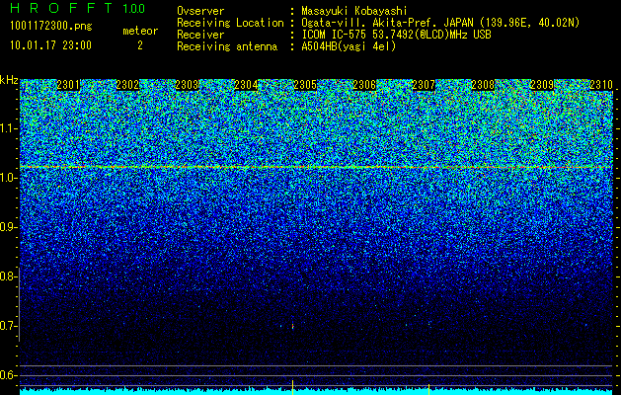
Task: Click the 0.6 frequency axis label
Action: coord(8,375)
